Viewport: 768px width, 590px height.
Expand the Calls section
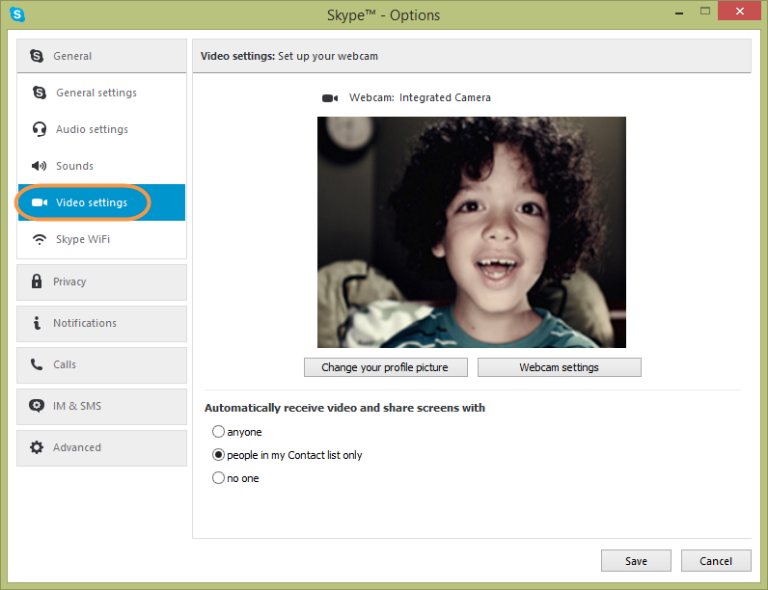(101, 365)
